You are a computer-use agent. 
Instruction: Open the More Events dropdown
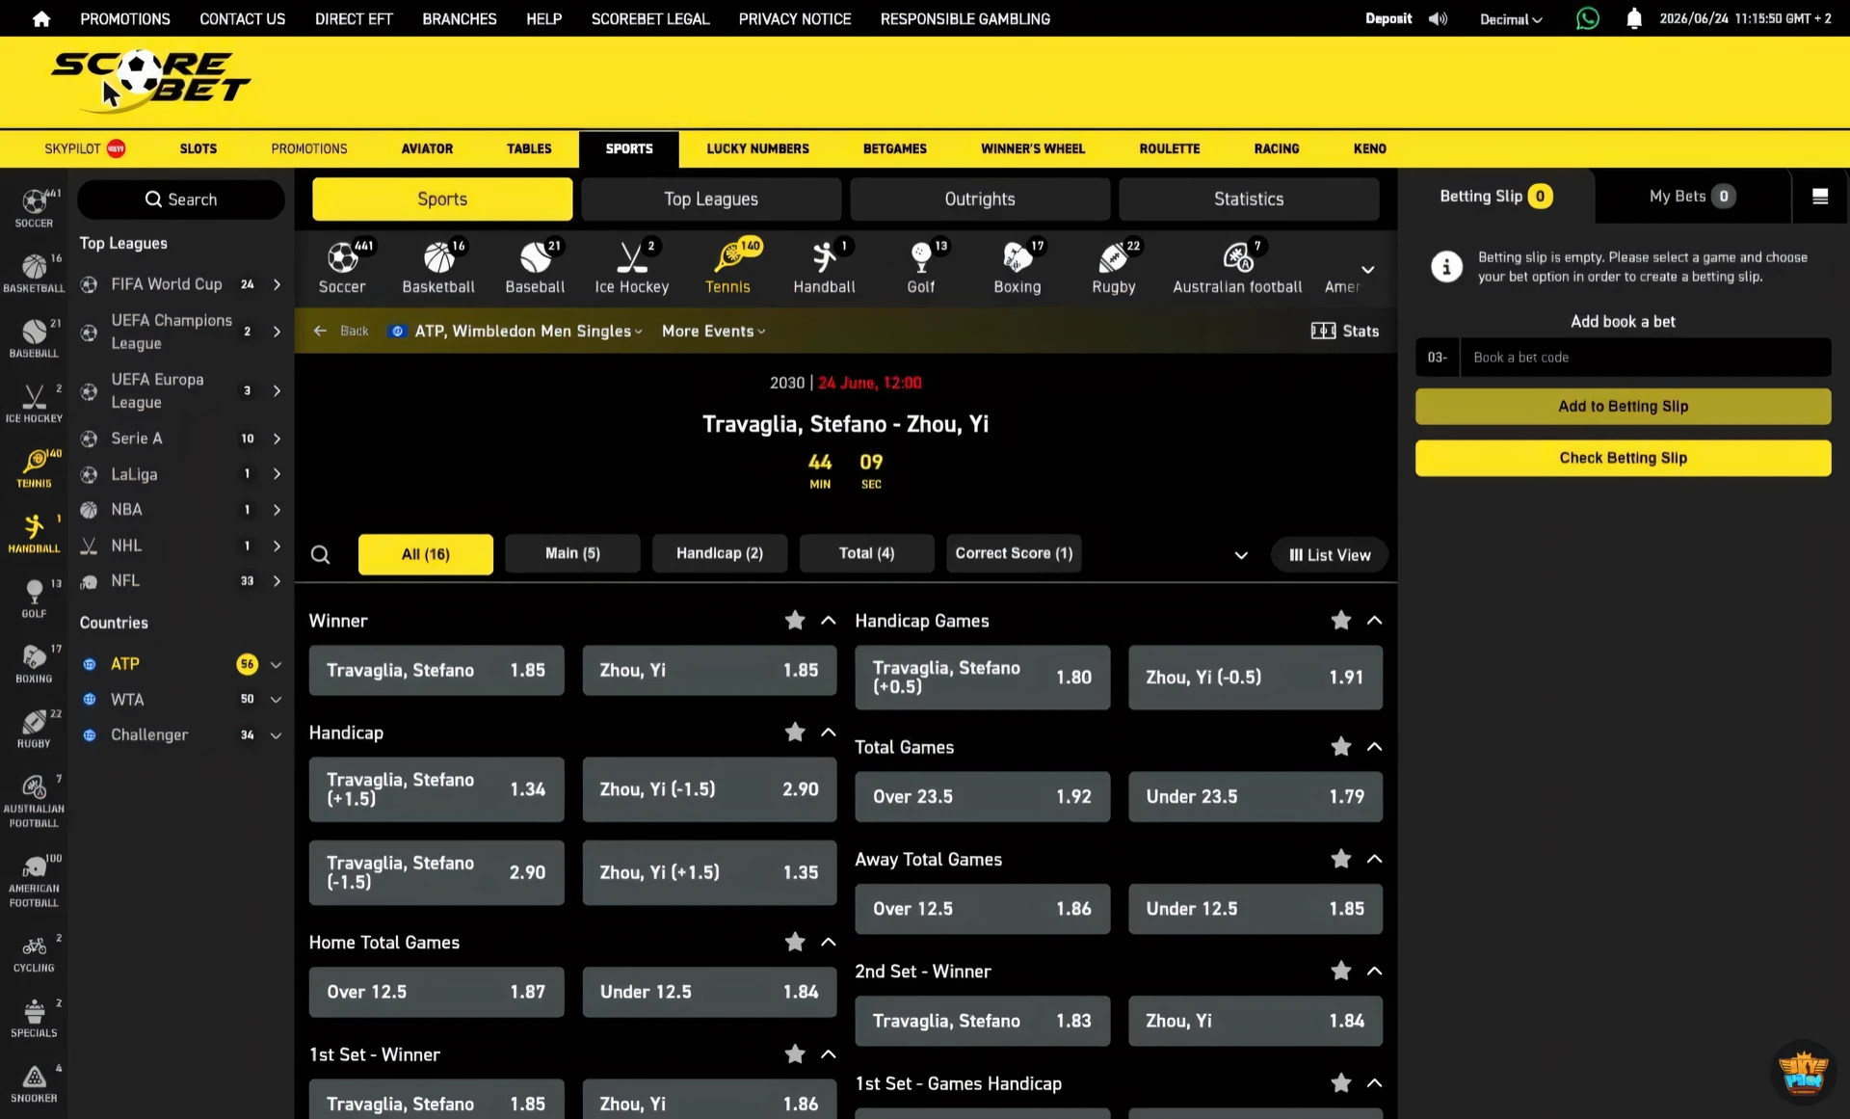[714, 331]
